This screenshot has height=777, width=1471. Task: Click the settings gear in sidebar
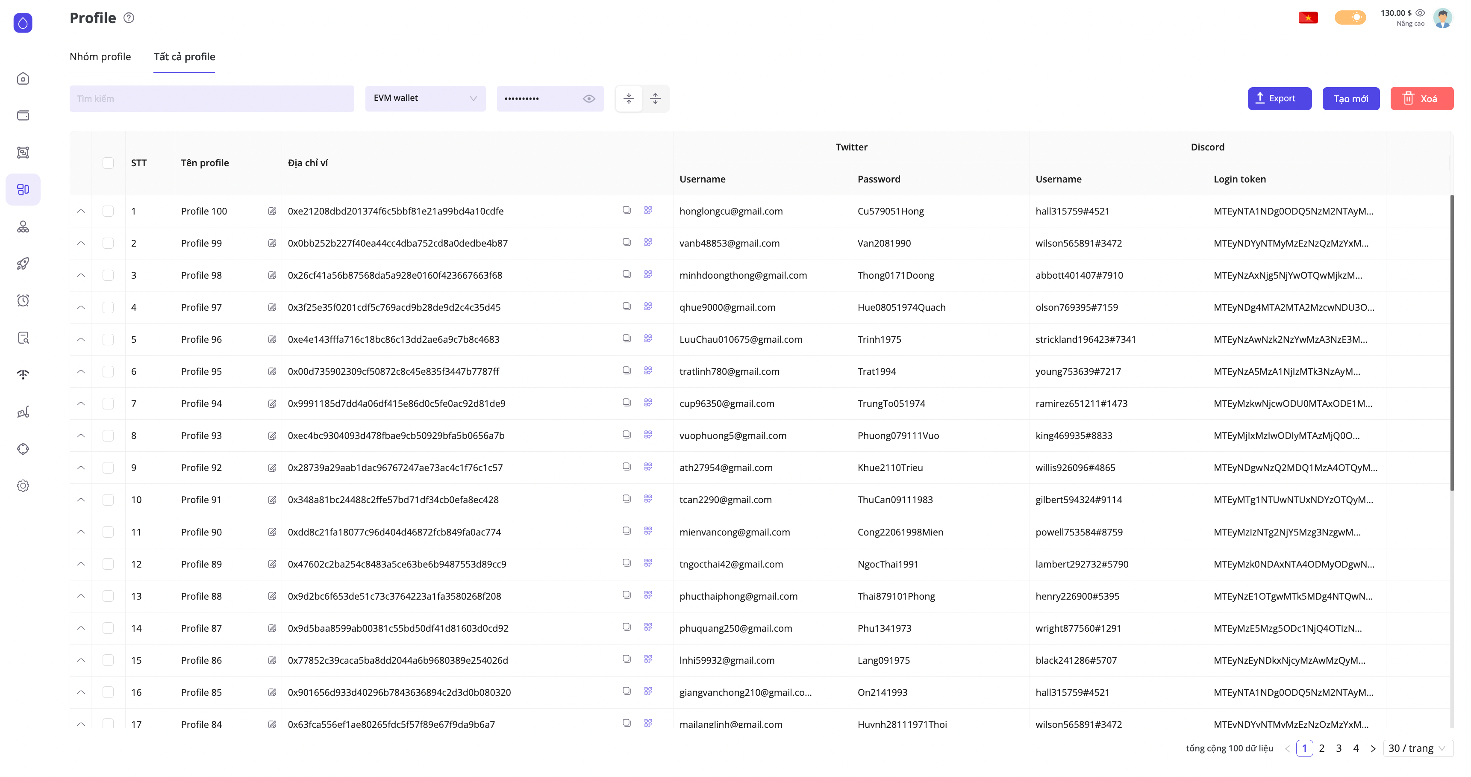[x=23, y=485]
